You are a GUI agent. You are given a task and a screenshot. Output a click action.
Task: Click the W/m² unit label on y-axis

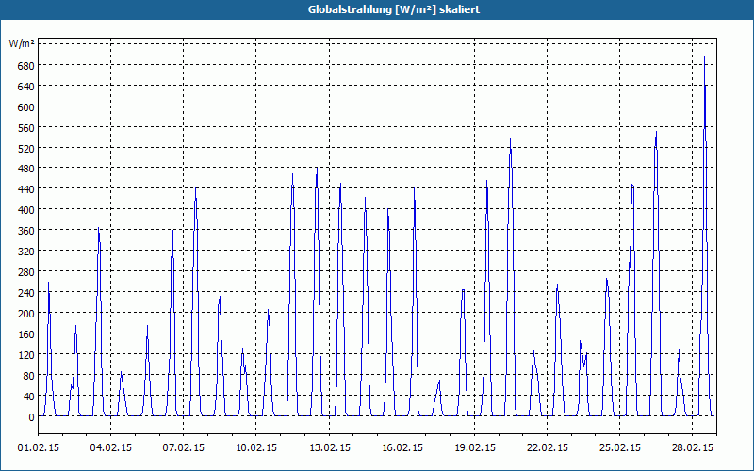point(22,44)
